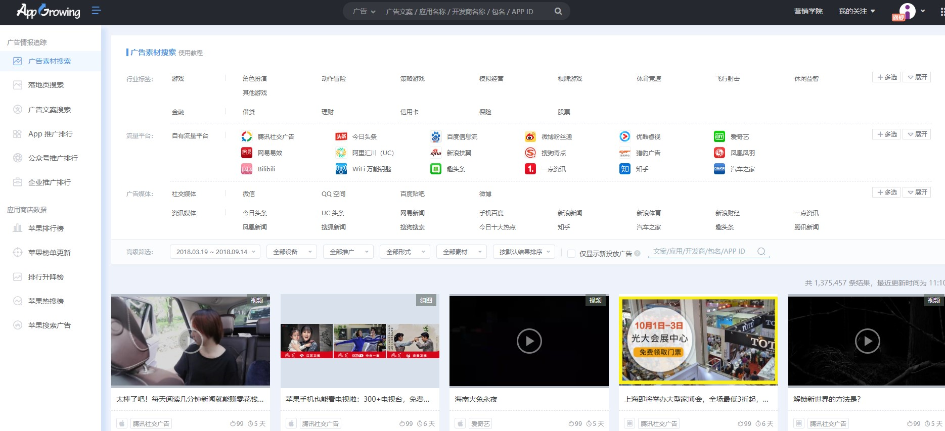
Task: Toggle the sidebar collapse menu icon
Action: (96, 11)
